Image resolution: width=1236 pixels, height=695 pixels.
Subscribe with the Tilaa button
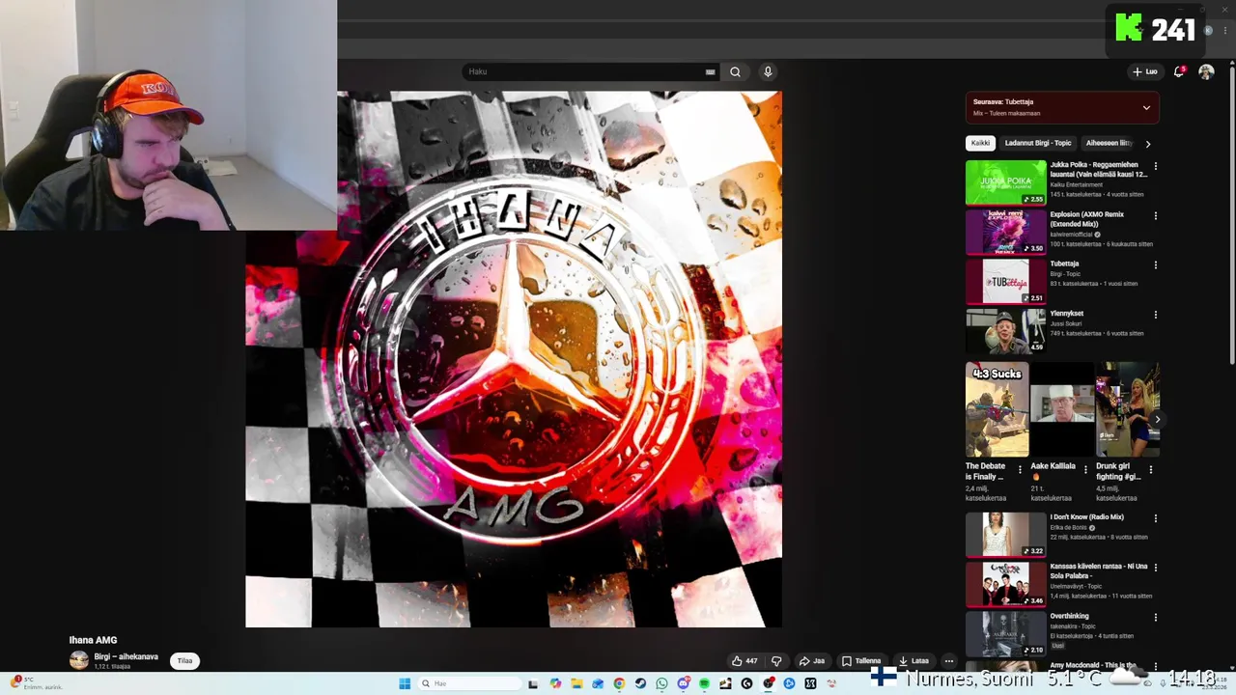[x=184, y=661]
